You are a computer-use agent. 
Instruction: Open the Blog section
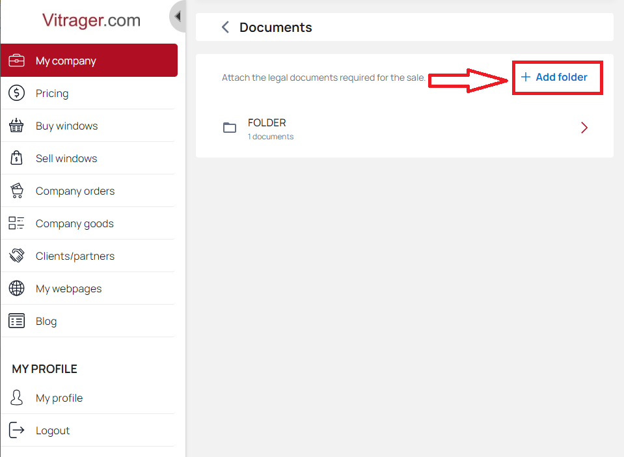88,321
